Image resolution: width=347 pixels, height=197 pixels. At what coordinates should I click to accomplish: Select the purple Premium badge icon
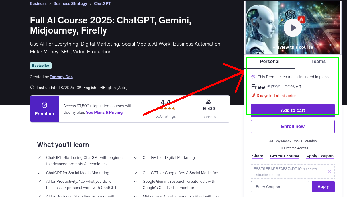tap(44, 106)
